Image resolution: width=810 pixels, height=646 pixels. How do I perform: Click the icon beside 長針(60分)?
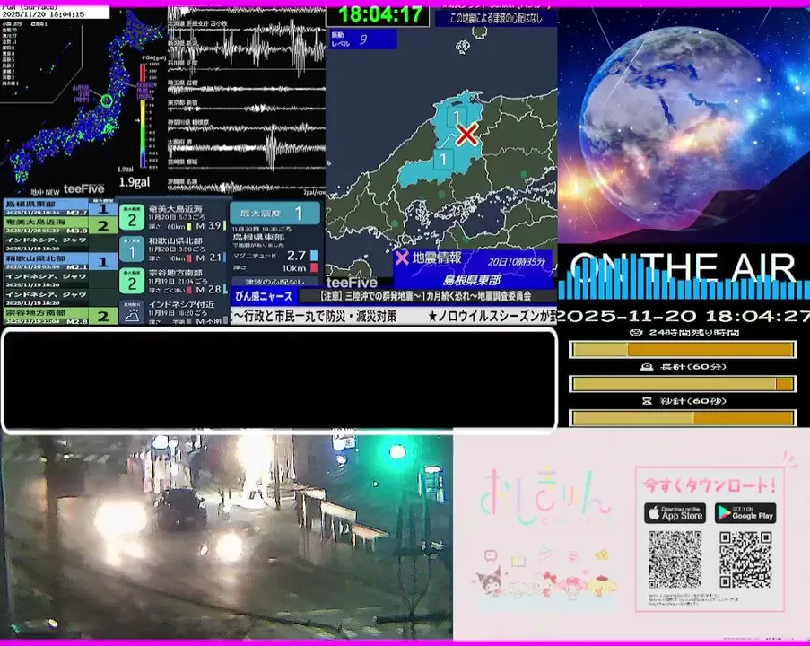click(x=647, y=367)
